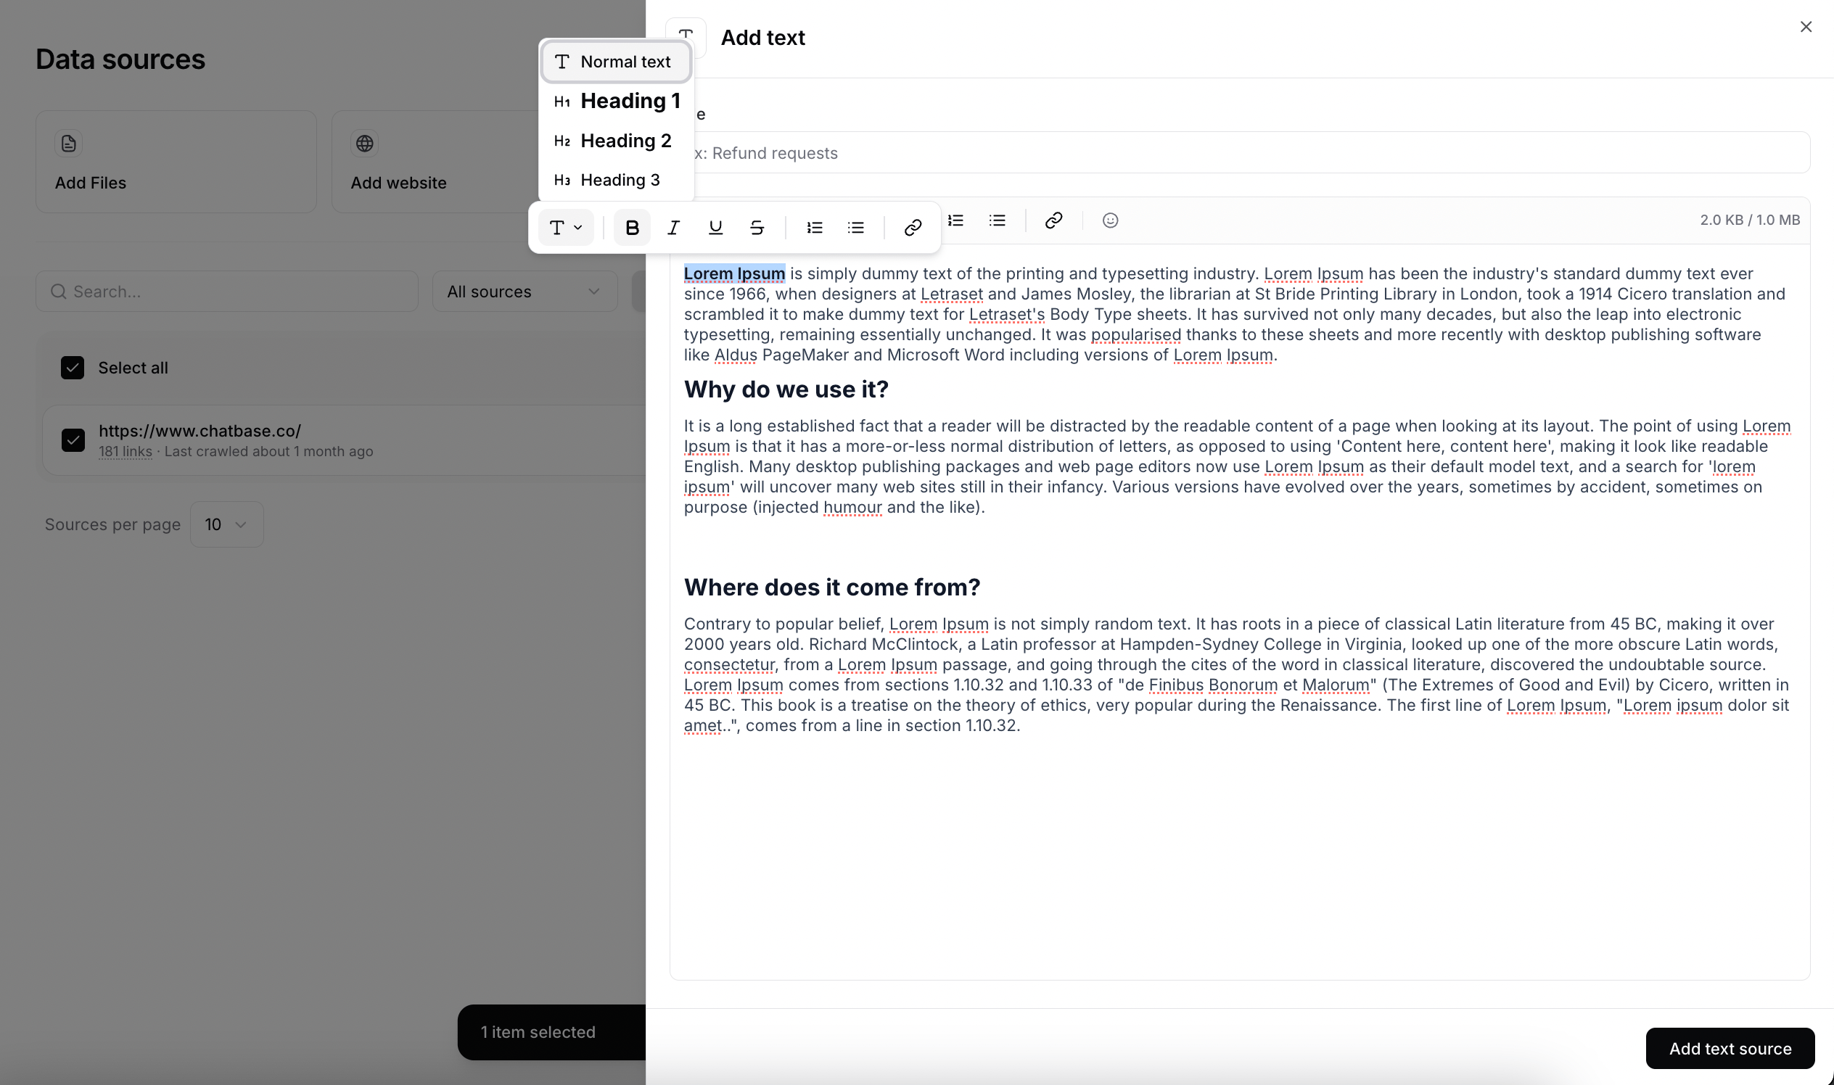Viewport: 1834px width, 1085px height.
Task: Choose Heading 3 from the style menu
Action: click(616, 180)
